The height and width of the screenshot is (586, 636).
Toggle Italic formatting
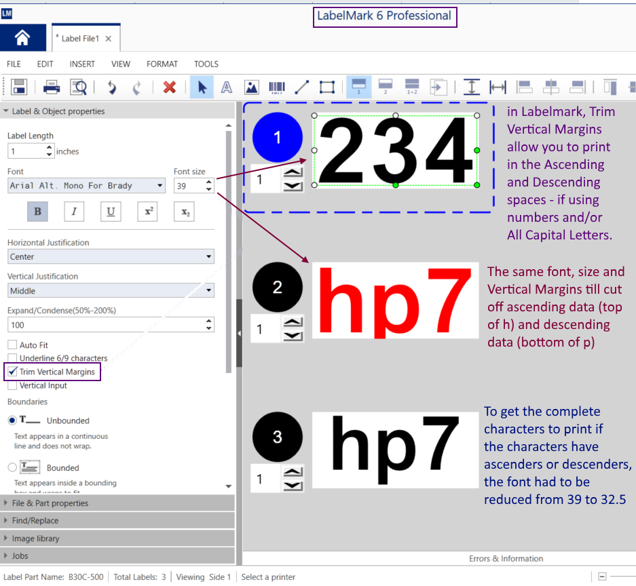point(74,212)
